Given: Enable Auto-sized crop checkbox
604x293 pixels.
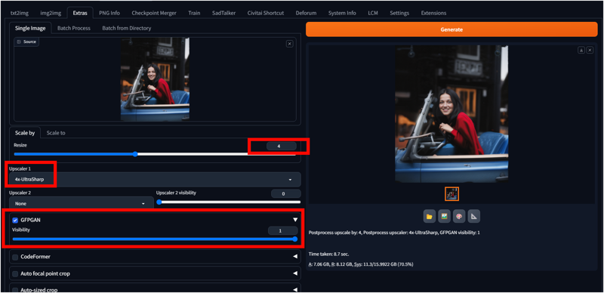Looking at the screenshot, I should pyautogui.click(x=15, y=289).
